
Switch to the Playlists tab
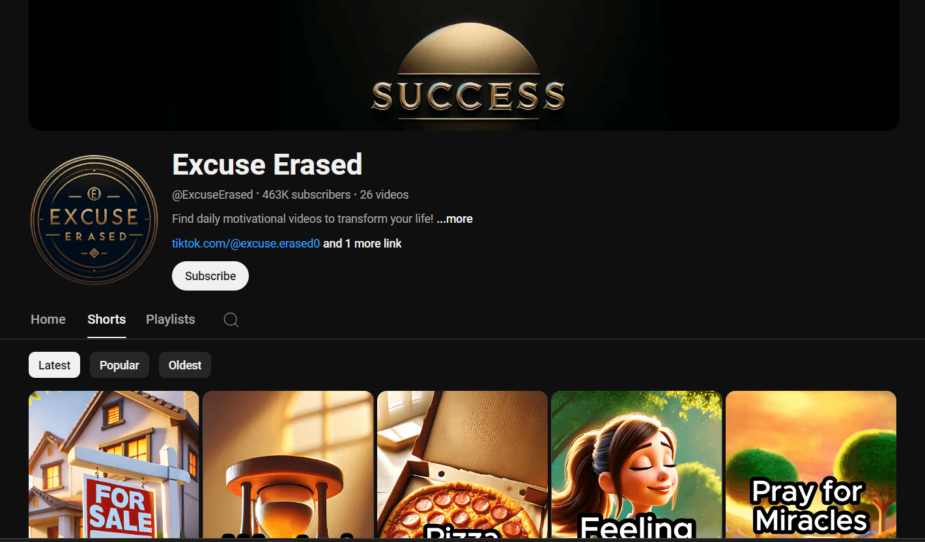click(171, 319)
